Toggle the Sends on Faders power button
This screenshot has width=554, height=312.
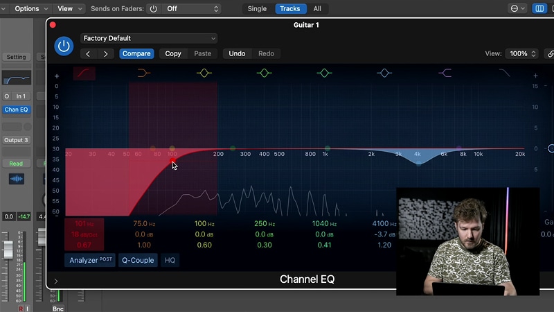(153, 9)
